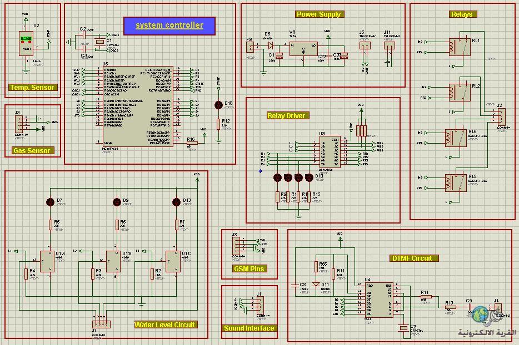This screenshot has height=345, width=519.
Task: Select the J8 GSM pins connector
Action: click(x=236, y=246)
